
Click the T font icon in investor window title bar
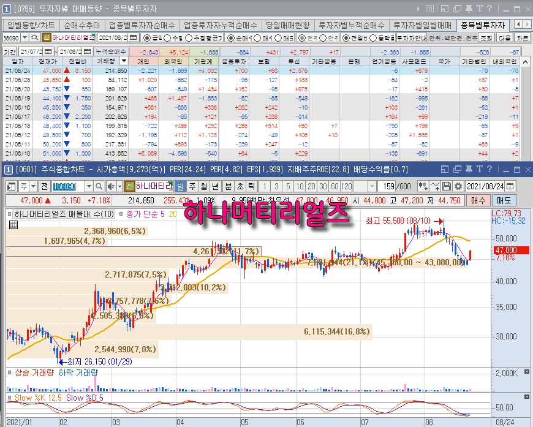[x=479, y=9]
